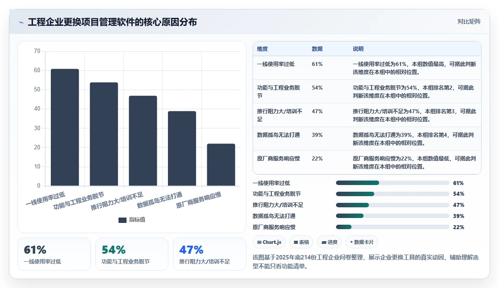Click the description mentioning 本组排名第2
The height and width of the screenshot is (288, 499).
point(413,91)
